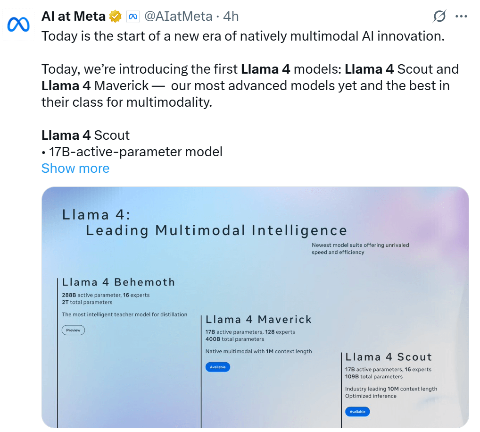Open the tweet options ellipsis menu
Viewport: 480px width, 432px height.
pyautogui.click(x=461, y=16)
